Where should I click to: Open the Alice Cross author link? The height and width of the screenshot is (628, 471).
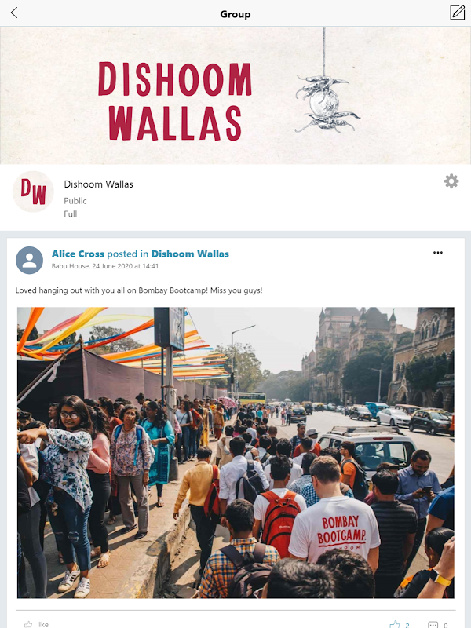[78, 254]
